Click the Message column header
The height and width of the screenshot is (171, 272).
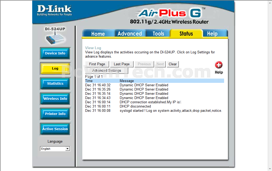click(x=127, y=81)
